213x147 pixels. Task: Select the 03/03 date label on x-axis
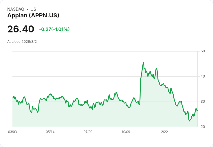click(12, 132)
